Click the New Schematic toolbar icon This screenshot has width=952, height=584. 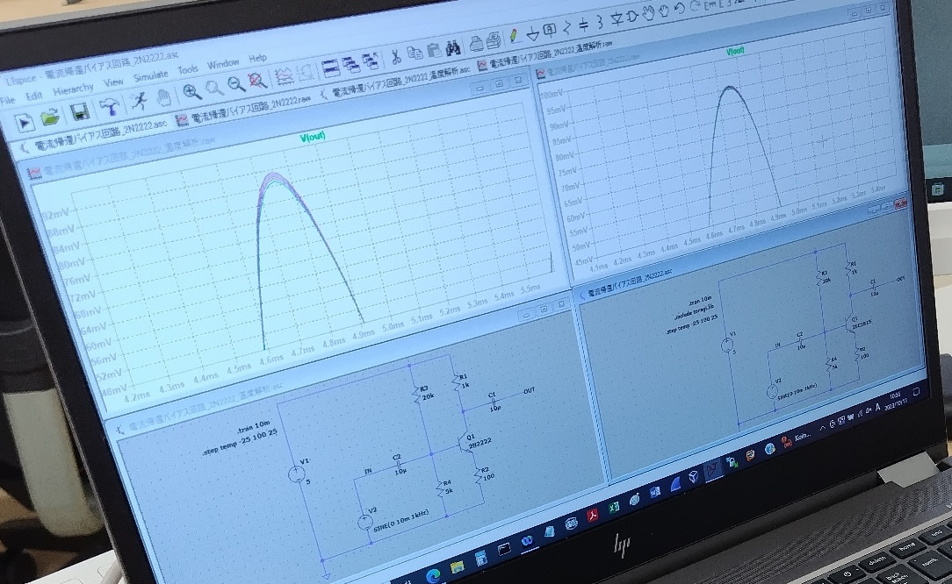pyautogui.click(x=25, y=123)
